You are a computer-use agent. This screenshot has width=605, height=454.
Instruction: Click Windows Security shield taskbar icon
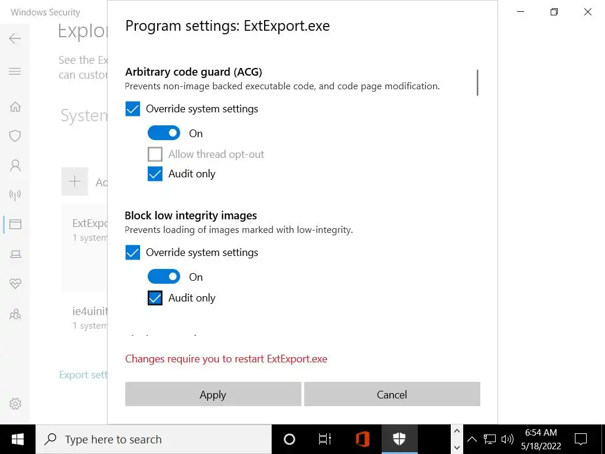click(x=399, y=439)
